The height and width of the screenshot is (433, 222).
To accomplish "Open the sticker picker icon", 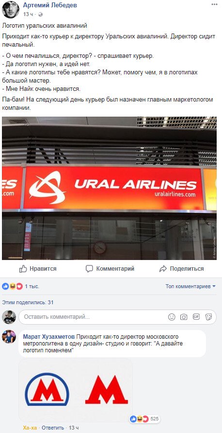I will pos(208,317).
